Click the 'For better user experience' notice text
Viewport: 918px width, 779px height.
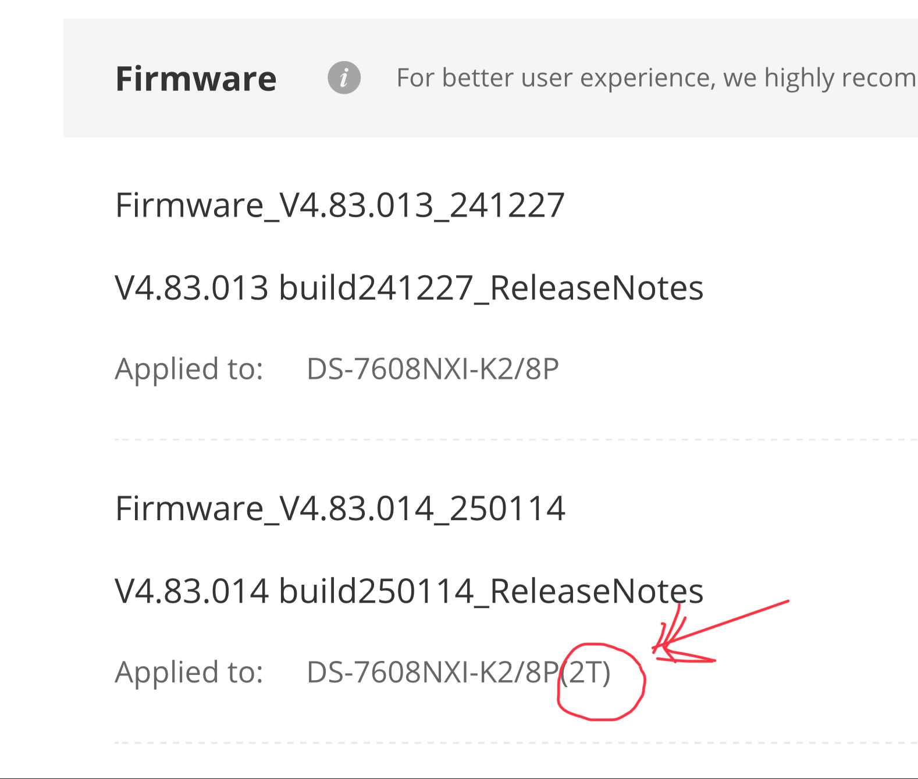point(656,78)
